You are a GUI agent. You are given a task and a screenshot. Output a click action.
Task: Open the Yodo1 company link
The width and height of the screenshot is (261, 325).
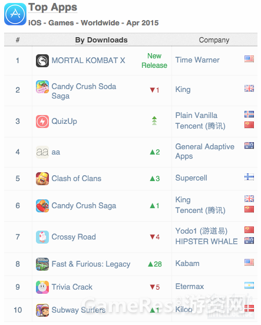click(x=201, y=231)
